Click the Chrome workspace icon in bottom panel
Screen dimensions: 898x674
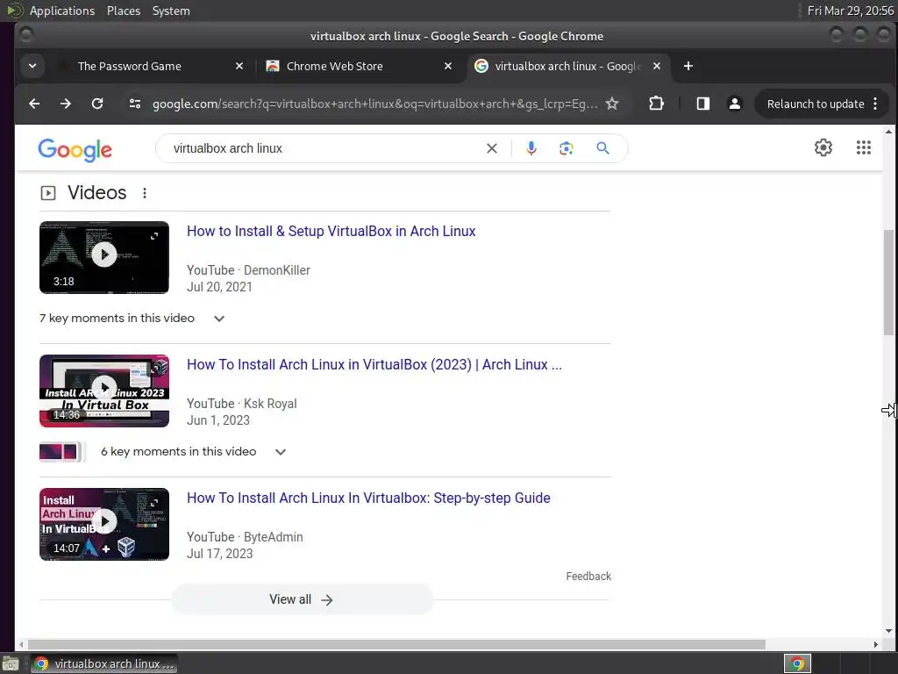click(x=797, y=663)
